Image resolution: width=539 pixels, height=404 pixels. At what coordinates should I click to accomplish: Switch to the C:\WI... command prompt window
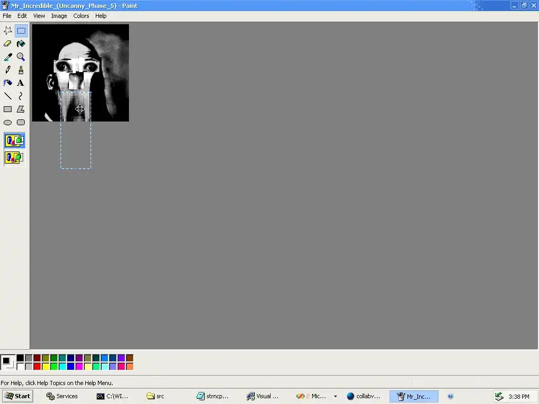click(112, 396)
